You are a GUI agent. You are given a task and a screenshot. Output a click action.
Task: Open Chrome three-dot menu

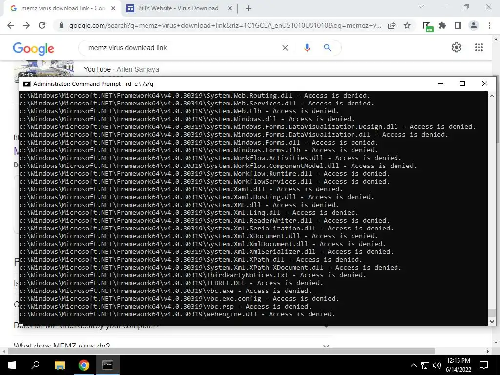point(489,25)
